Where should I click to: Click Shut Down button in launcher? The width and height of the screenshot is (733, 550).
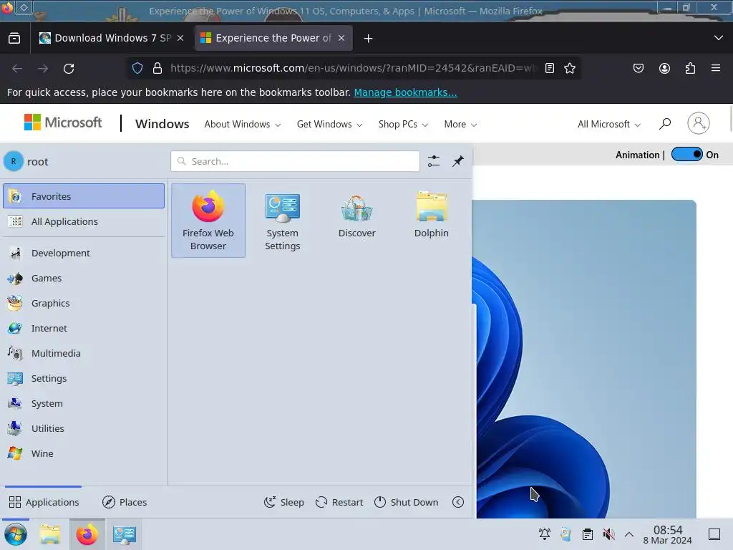[x=407, y=502]
